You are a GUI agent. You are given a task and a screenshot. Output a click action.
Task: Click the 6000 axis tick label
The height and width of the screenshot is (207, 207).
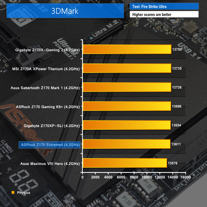[121, 177]
